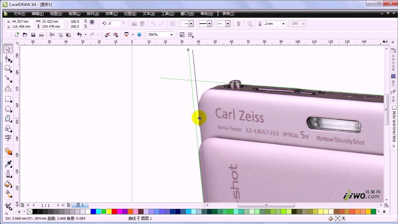Expand the Application Launcher dropdown arrow
The height and width of the screenshot is (224, 398).
click(133, 35)
